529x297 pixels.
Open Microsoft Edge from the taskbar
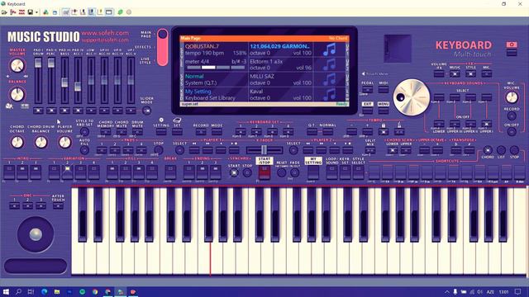tap(44, 291)
